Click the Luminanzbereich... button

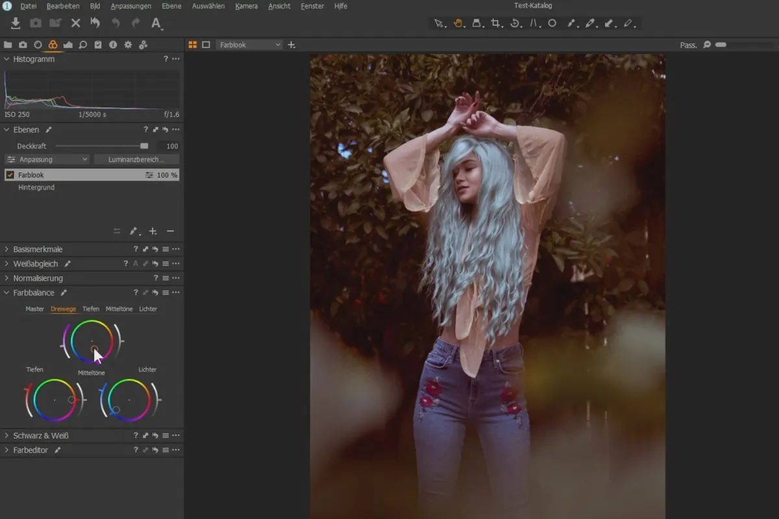(x=136, y=159)
